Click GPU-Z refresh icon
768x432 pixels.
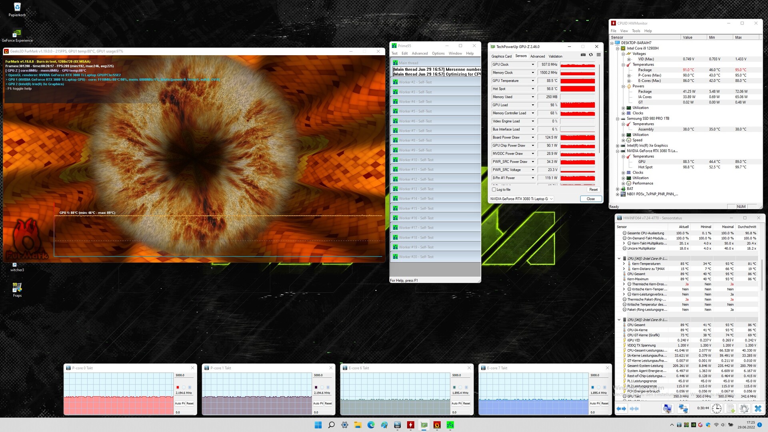tap(591, 55)
